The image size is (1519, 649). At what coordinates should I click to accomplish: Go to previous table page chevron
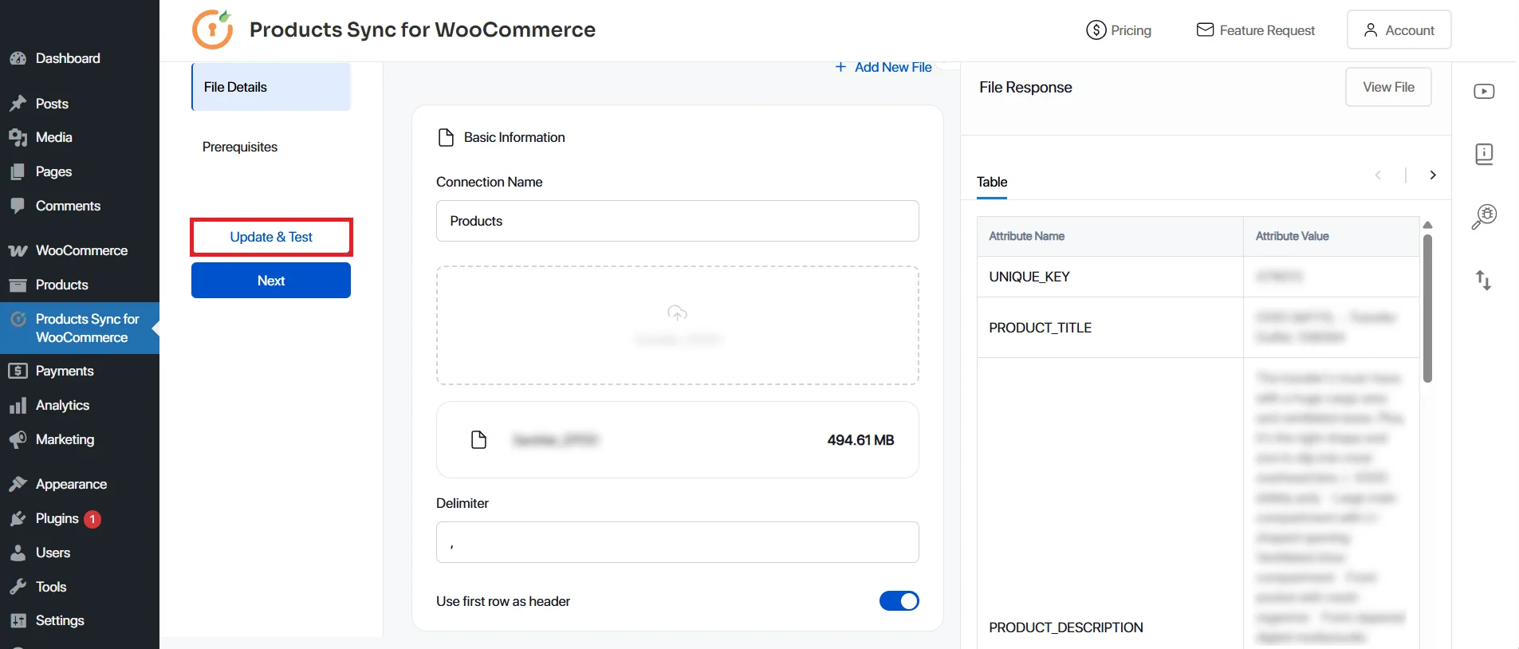1378,175
